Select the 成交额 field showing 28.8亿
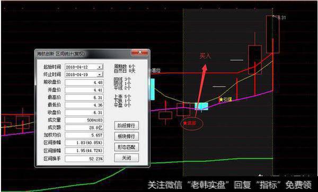The image size is (318, 192). 84,127
